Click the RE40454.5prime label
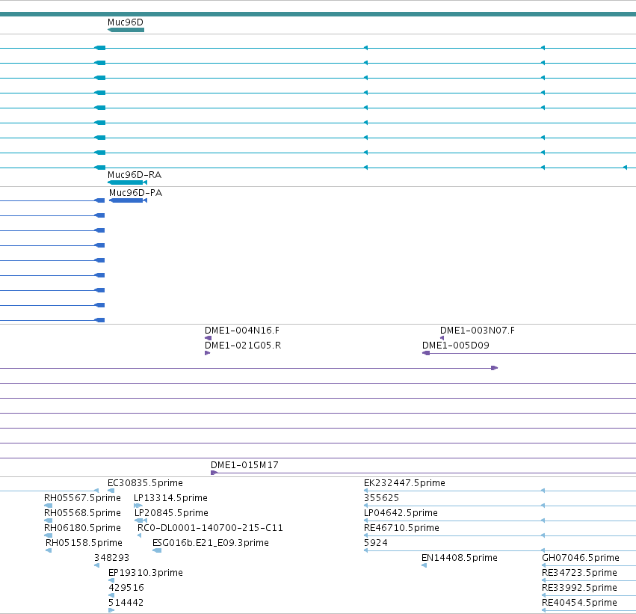 [x=580, y=603]
